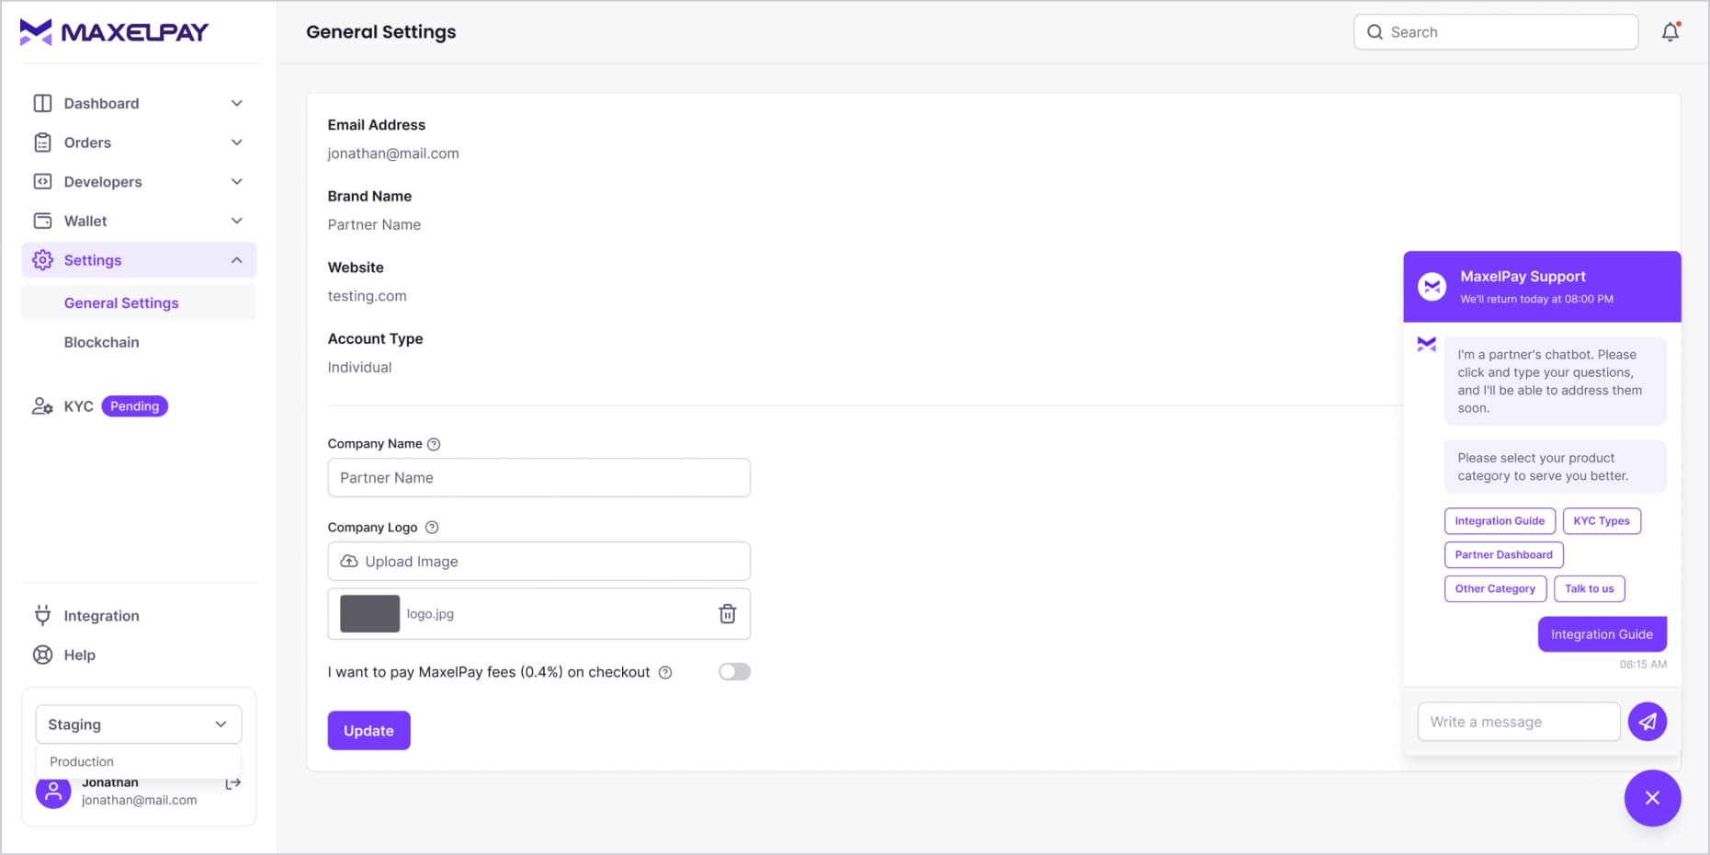Focus the Search box
Screen dimensions: 1710x855
[x=1495, y=32]
